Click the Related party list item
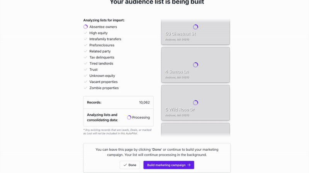The image size is (309, 173). [100, 52]
